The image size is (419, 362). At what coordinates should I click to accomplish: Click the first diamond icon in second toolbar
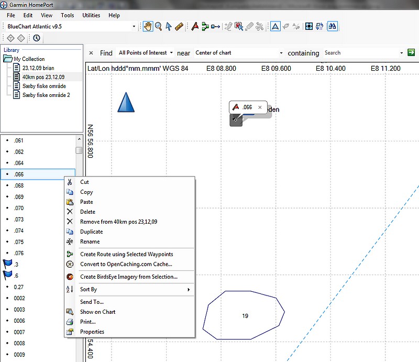pos(10,38)
